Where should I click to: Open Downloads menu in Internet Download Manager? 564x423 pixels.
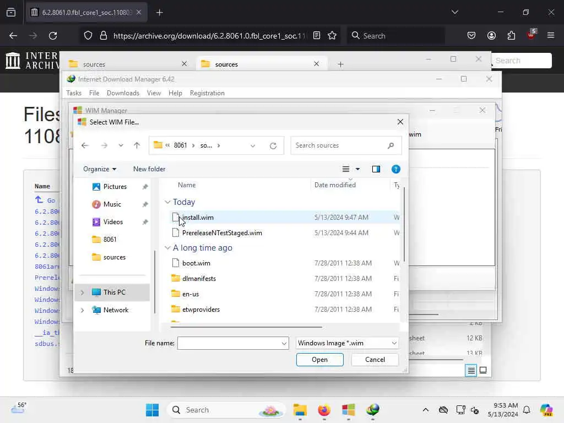123,93
